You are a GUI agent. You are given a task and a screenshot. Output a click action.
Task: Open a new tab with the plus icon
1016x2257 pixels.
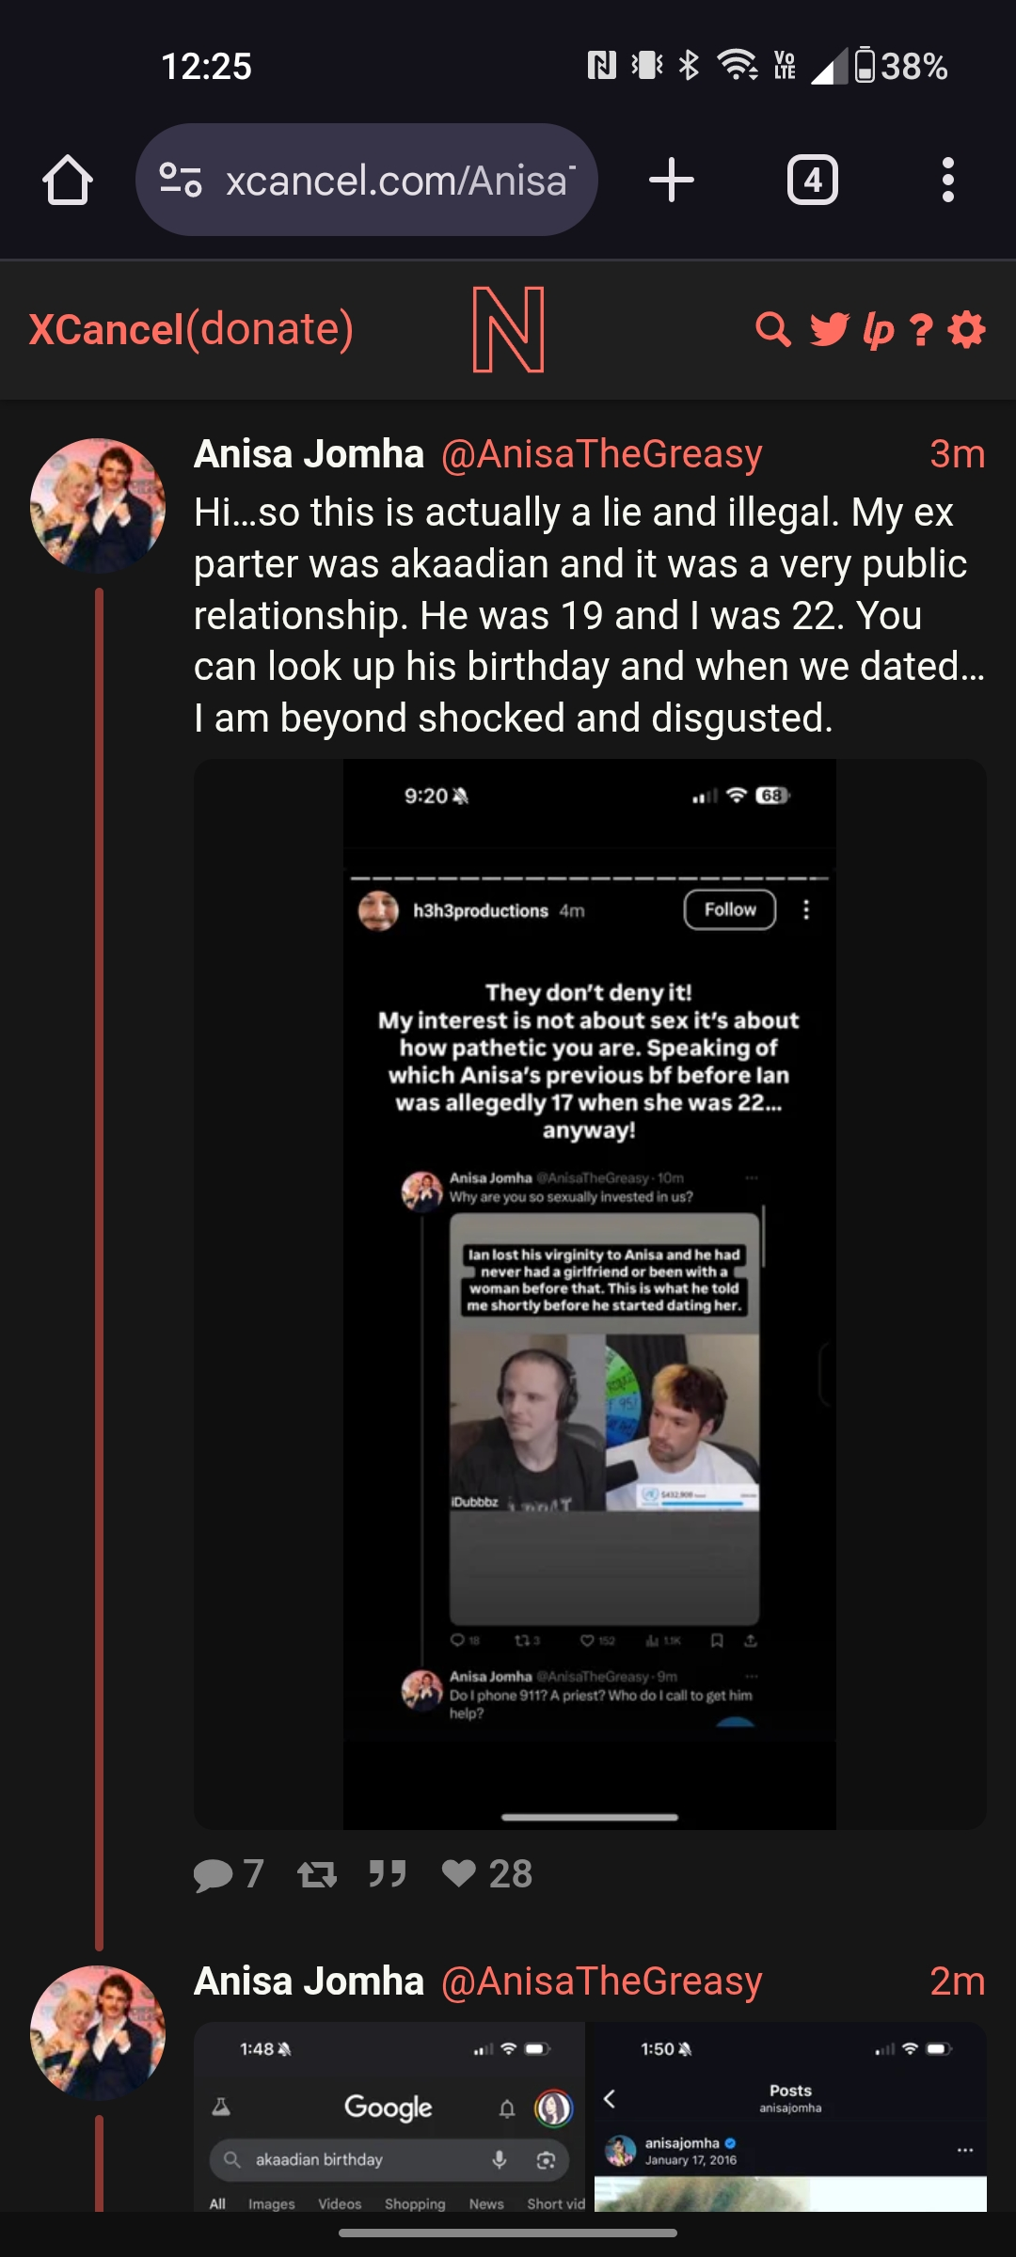click(672, 180)
